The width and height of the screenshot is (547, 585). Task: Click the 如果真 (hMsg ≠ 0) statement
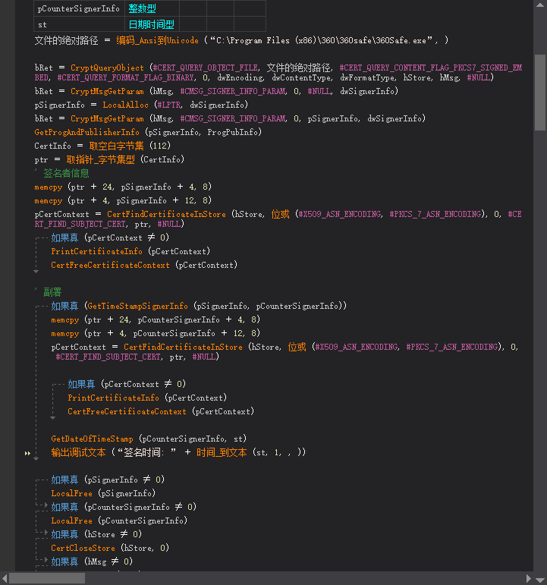92,561
